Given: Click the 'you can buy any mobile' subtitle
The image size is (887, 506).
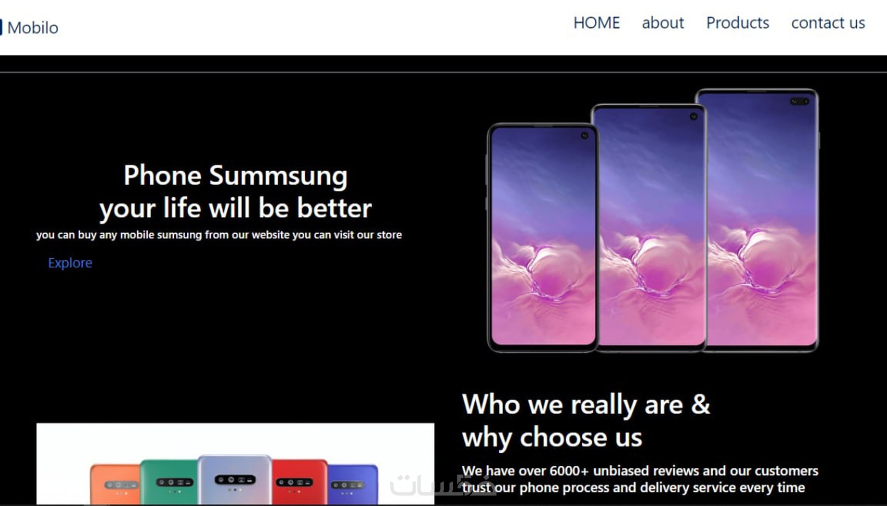Looking at the screenshot, I should pos(219,235).
